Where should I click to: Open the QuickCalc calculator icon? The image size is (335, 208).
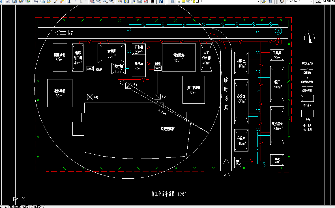[x=152, y=1]
